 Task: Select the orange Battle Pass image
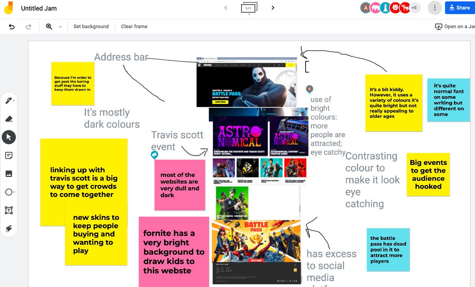click(x=256, y=241)
